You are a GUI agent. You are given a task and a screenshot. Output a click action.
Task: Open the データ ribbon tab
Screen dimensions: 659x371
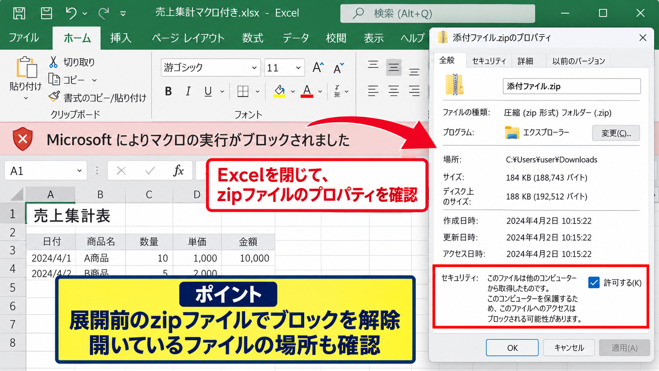pyautogui.click(x=296, y=38)
